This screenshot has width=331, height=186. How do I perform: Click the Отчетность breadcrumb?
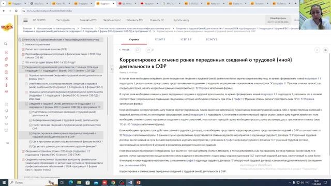[87, 28]
